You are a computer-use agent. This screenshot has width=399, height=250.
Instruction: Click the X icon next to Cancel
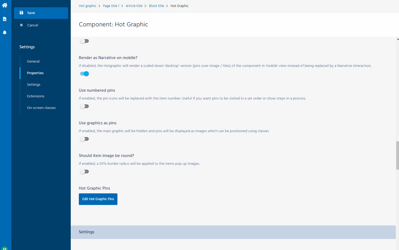coord(21,25)
